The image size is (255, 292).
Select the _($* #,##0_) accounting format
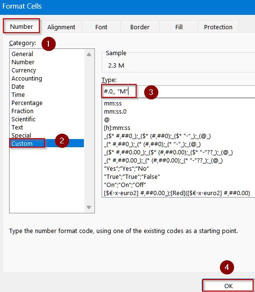click(x=157, y=136)
